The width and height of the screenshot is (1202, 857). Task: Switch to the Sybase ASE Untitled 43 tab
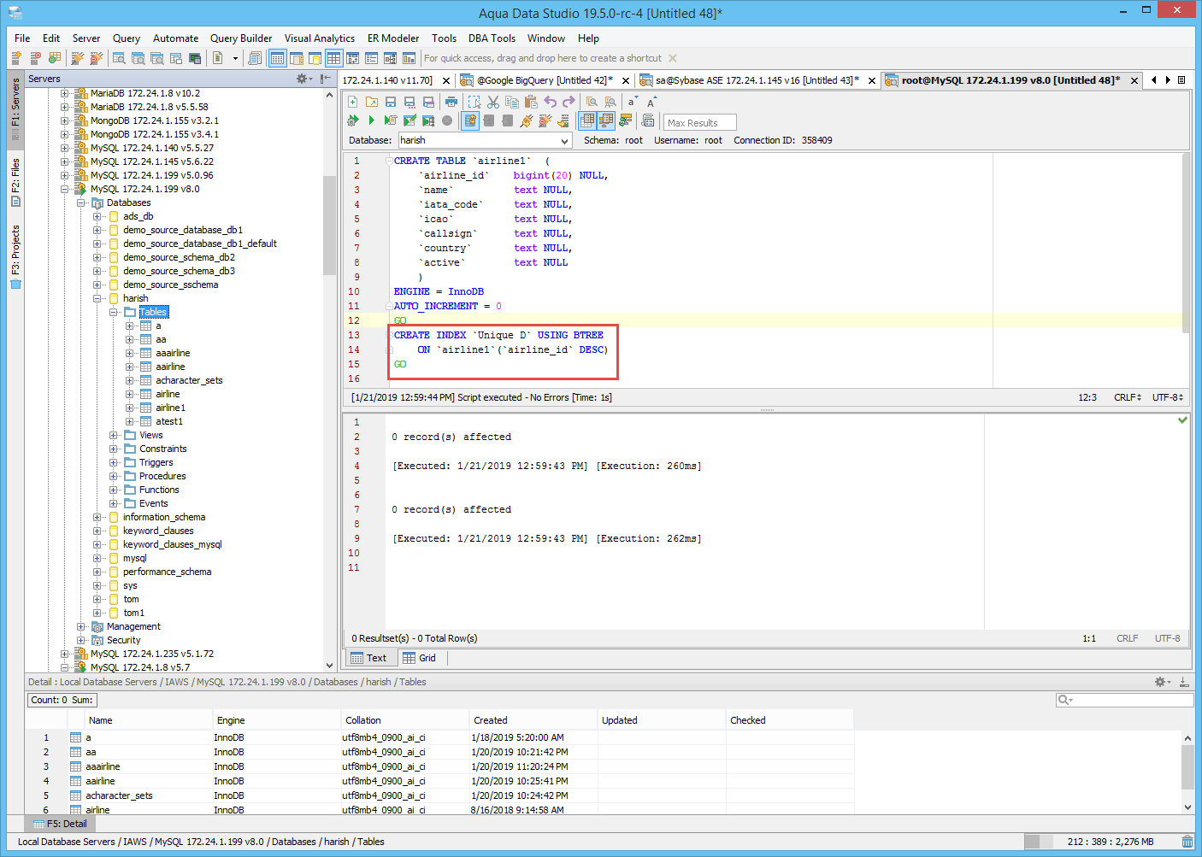757,80
